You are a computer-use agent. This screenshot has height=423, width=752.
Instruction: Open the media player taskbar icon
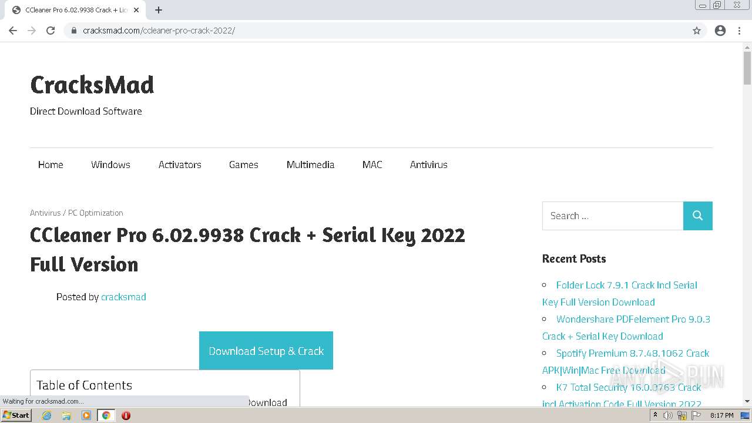click(86, 415)
